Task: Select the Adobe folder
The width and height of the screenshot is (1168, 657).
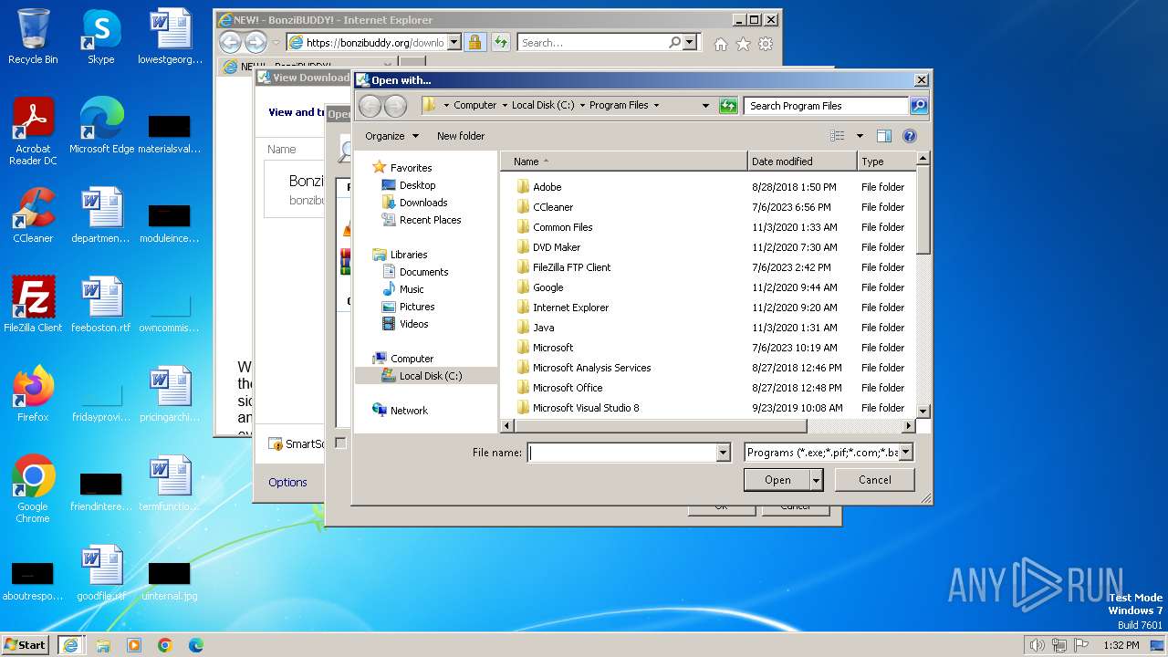Action: pyautogui.click(x=547, y=187)
